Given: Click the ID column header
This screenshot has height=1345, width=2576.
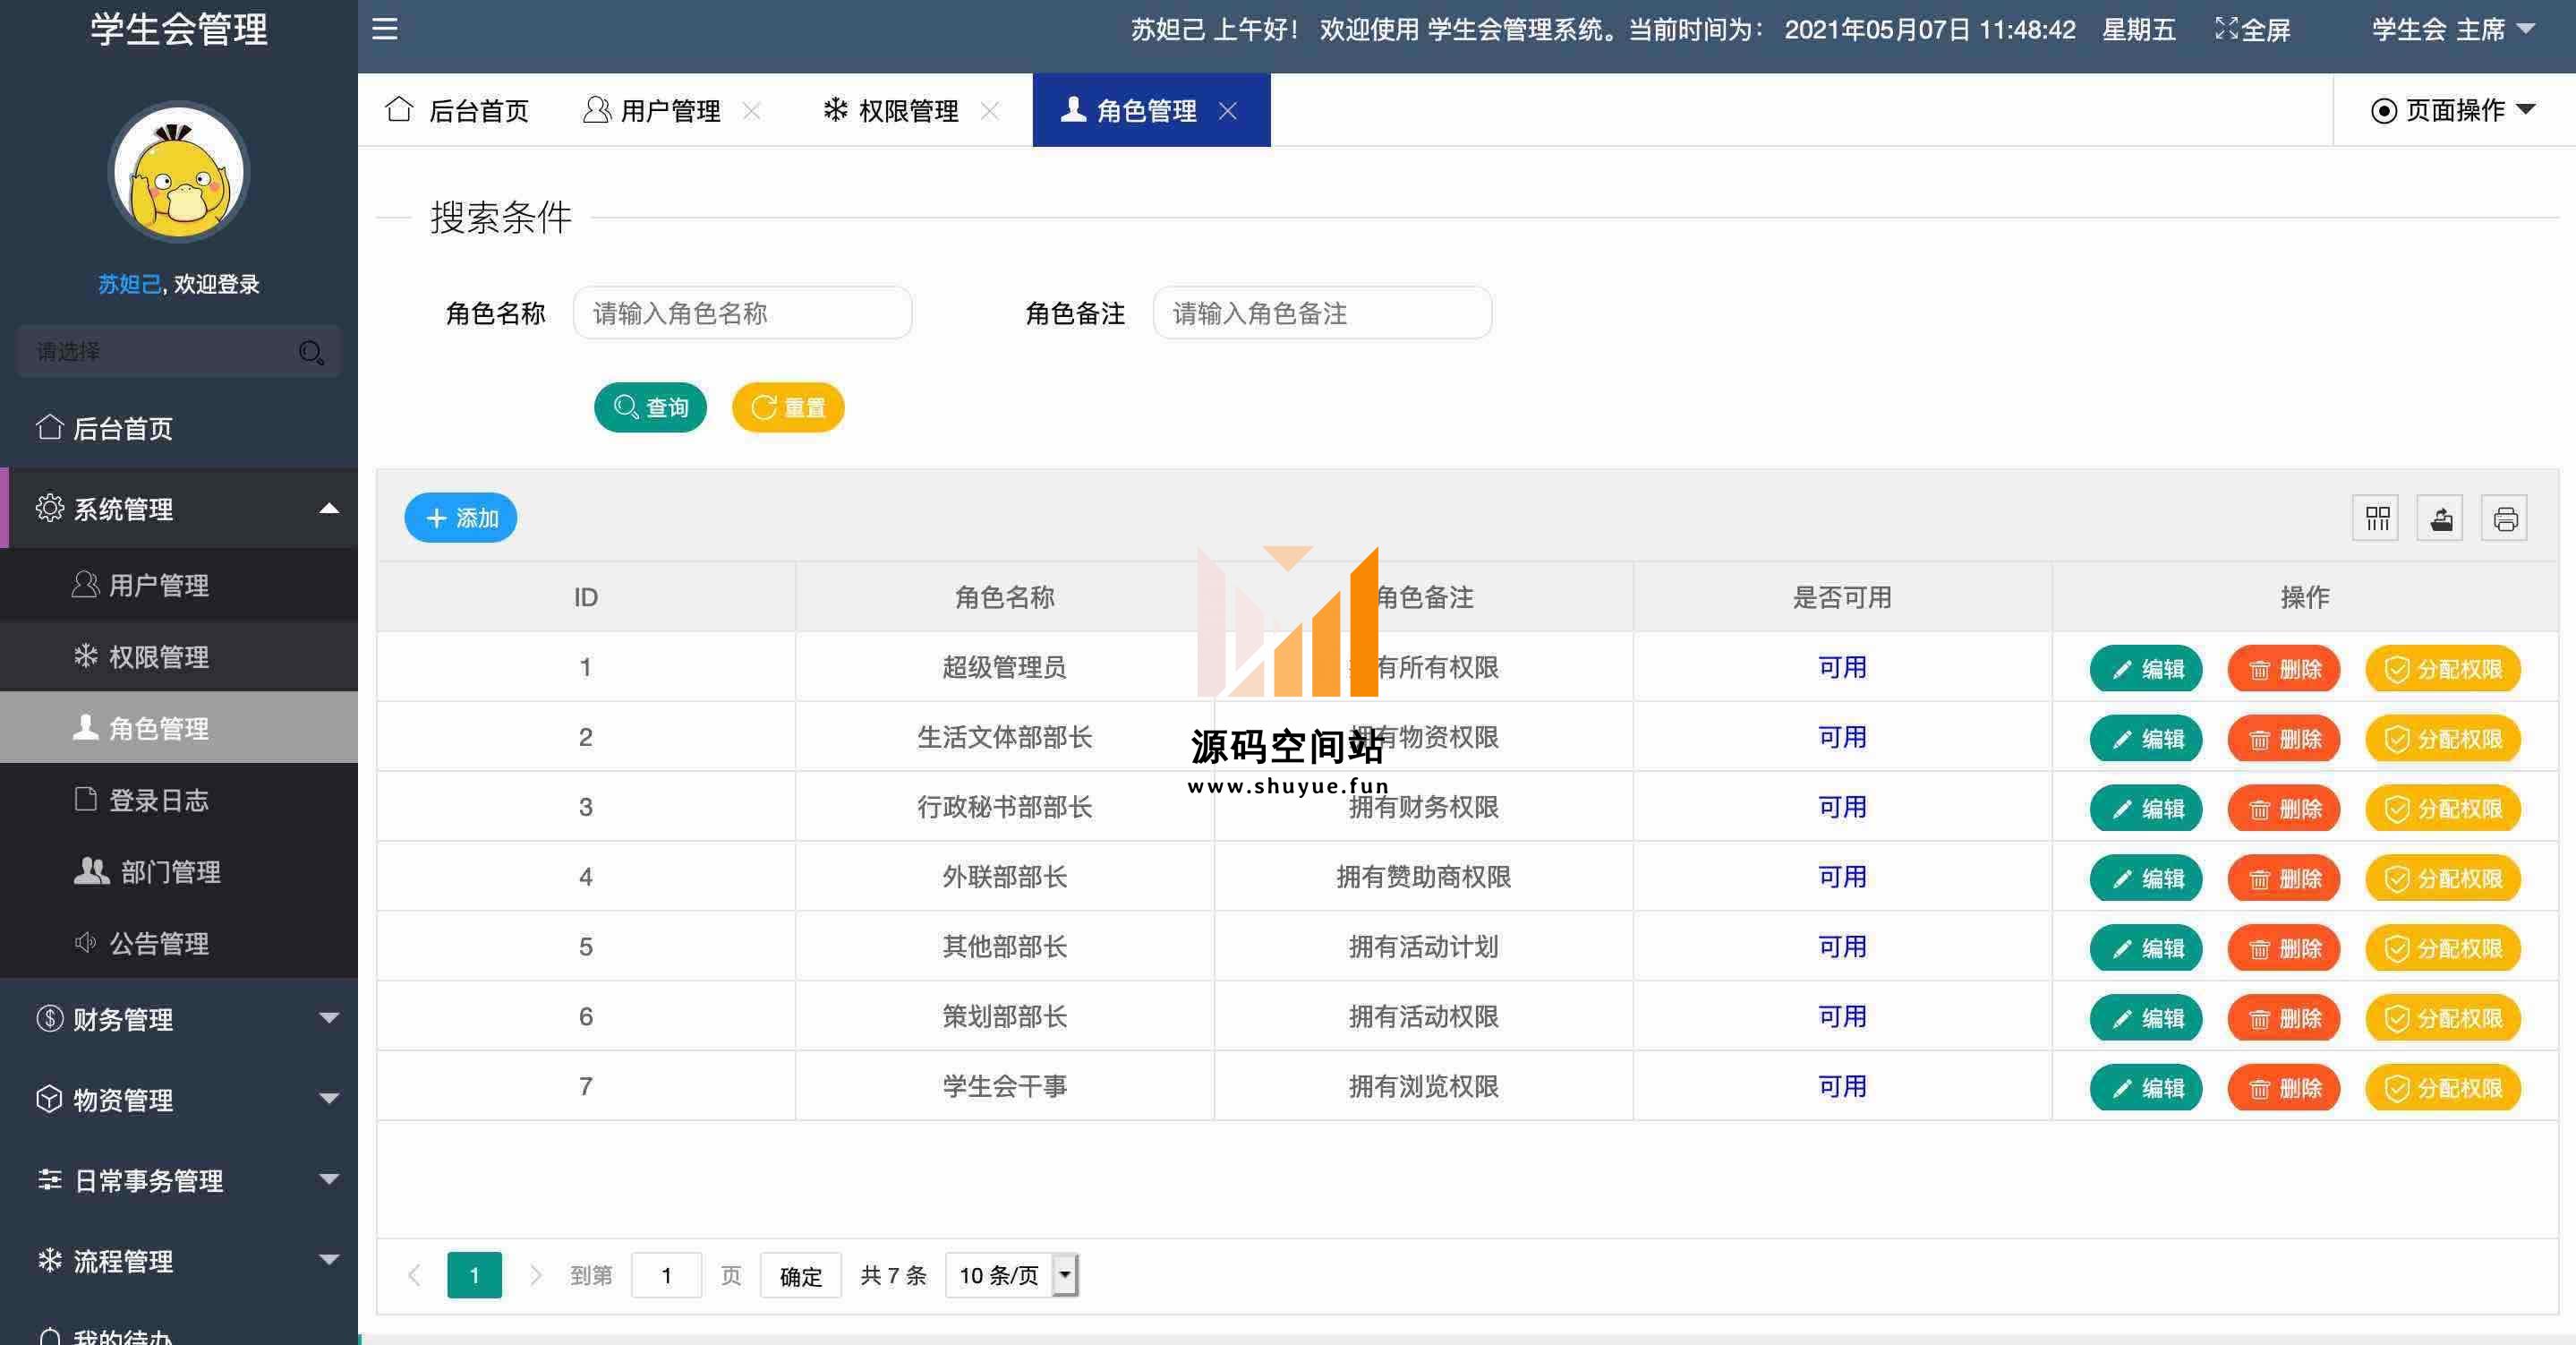Looking at the screenshot, I should (x=585, y=597).
